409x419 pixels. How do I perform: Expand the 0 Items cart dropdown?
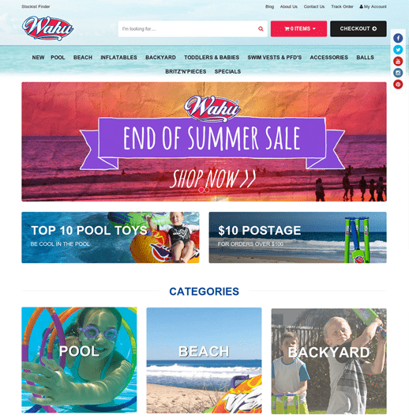[298, 29]
